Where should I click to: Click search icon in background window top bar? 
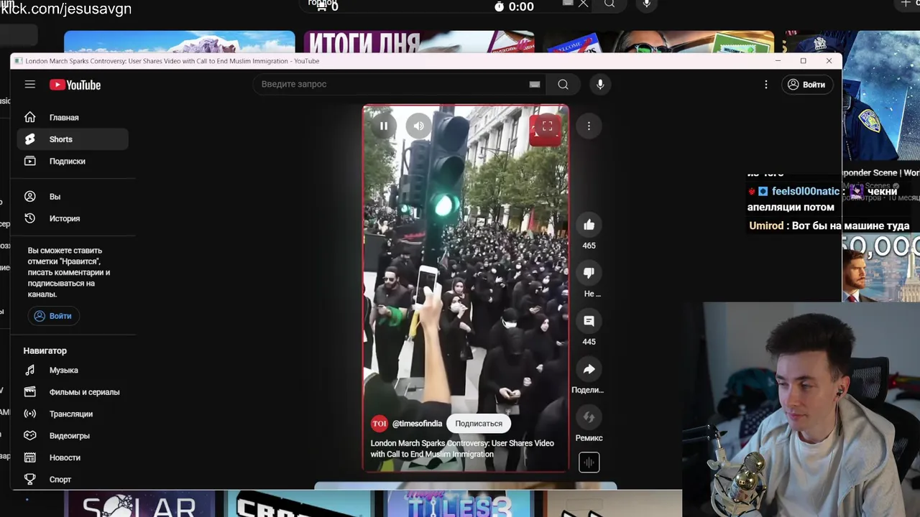tap(609, 4)
